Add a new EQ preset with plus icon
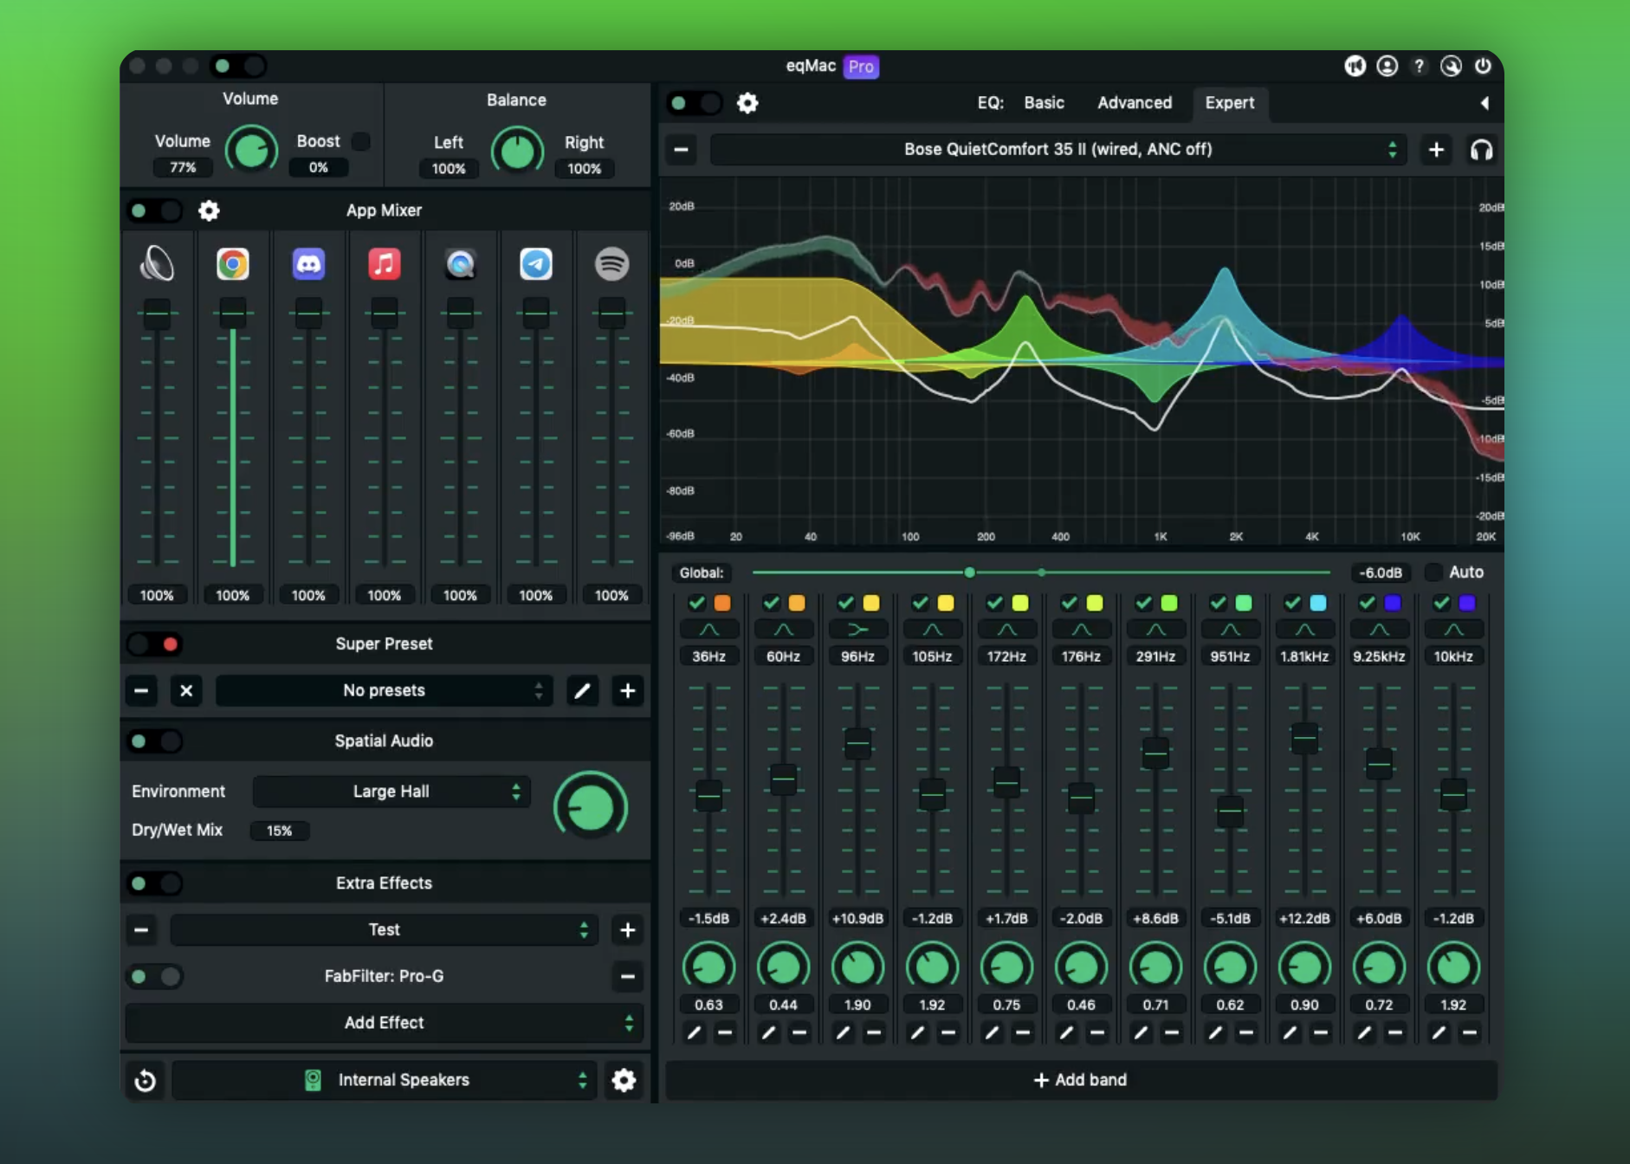The width and height of the screenshot is (1630, 1164). 1436,150
